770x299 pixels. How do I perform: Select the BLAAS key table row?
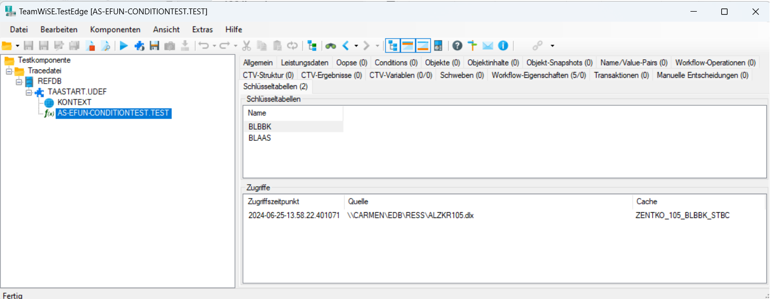tap(260, 138)
